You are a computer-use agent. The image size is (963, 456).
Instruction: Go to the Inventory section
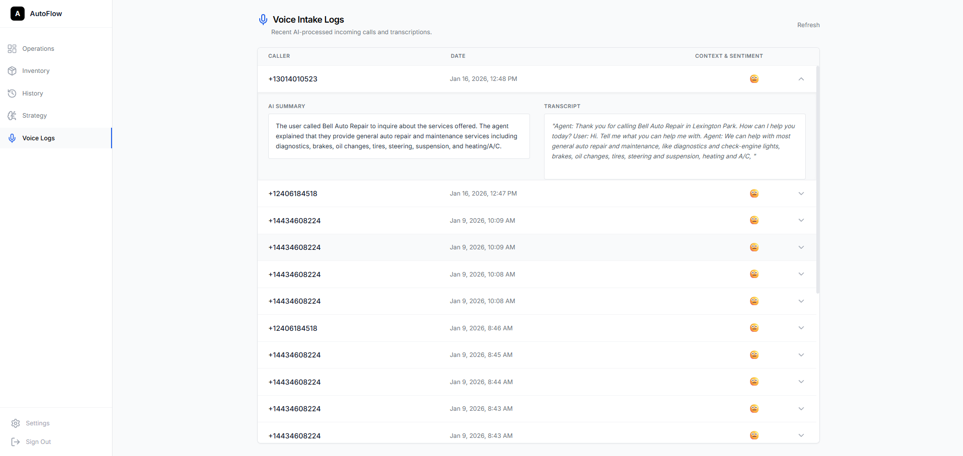click(x=36, y=71)
